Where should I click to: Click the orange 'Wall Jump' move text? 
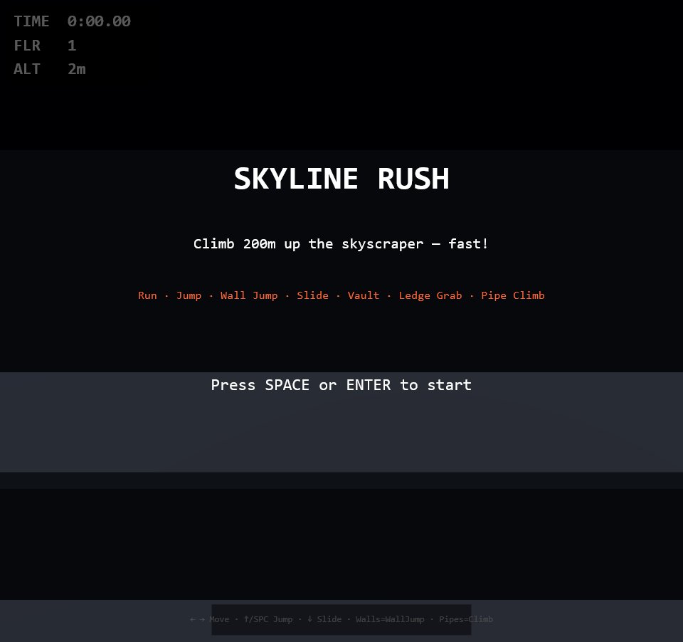coord(249,295)
